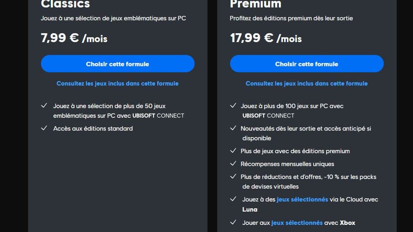The height and width of the screenshot is (232, 413).
Task: Click the Classics plan heading
Action: point(65,4)
